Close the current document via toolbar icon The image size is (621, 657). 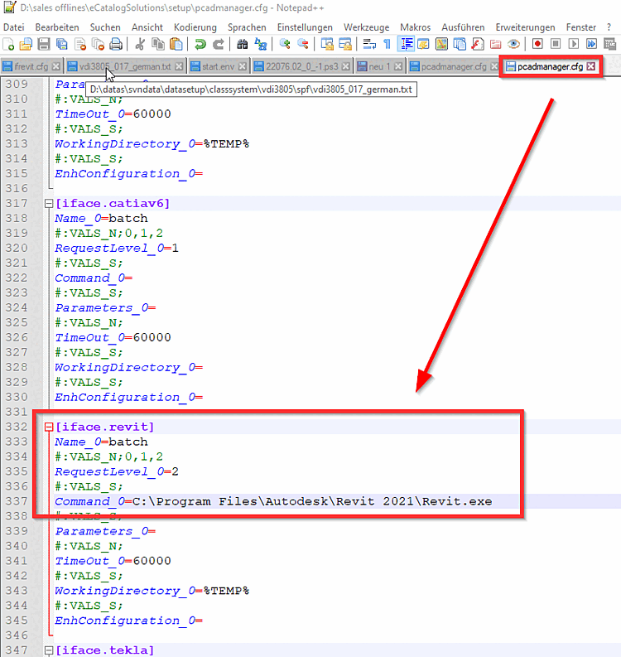tap(80, 44)
